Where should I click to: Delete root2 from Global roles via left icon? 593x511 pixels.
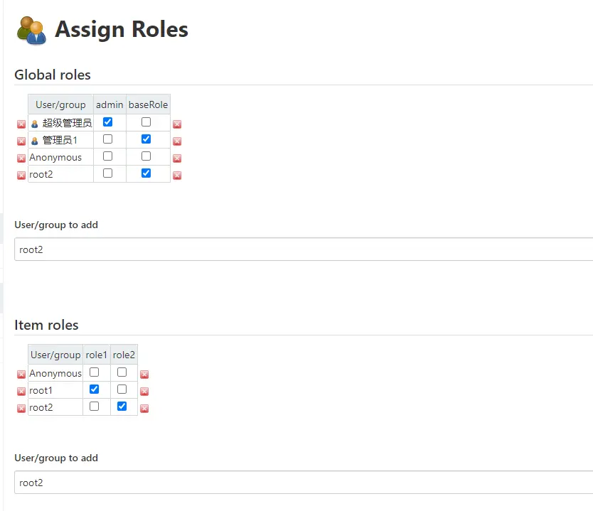[21, 176]
